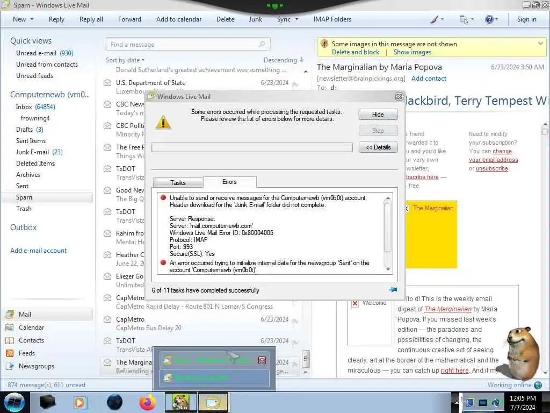Open the Inbox folder
The height and width of the screenshot is (413, 550).
click(x=35, y=107)
